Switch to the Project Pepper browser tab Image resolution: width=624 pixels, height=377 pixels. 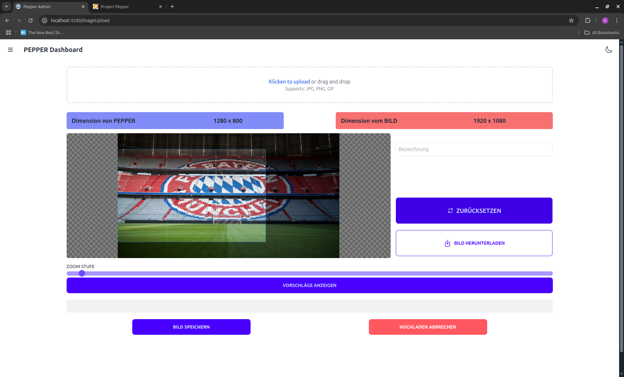pos(127,6)
